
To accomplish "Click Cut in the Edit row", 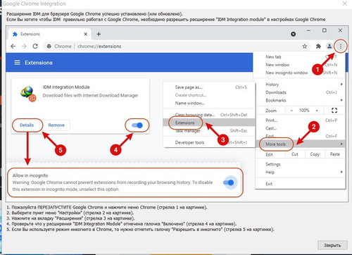I will tap(295, 154).
